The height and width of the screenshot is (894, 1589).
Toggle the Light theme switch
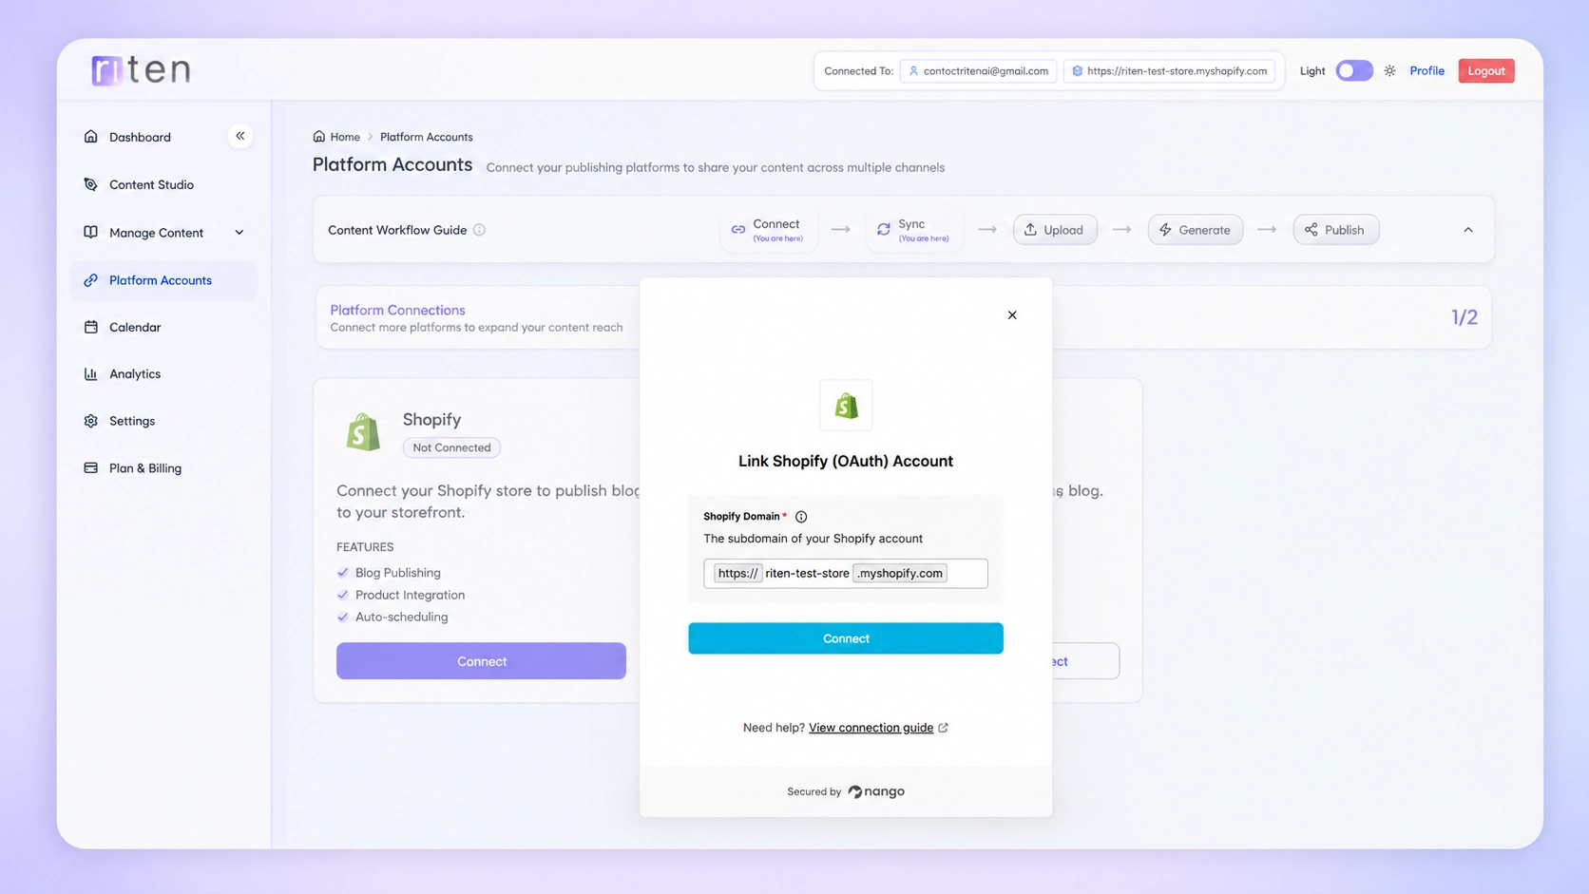coord(1354,71)
